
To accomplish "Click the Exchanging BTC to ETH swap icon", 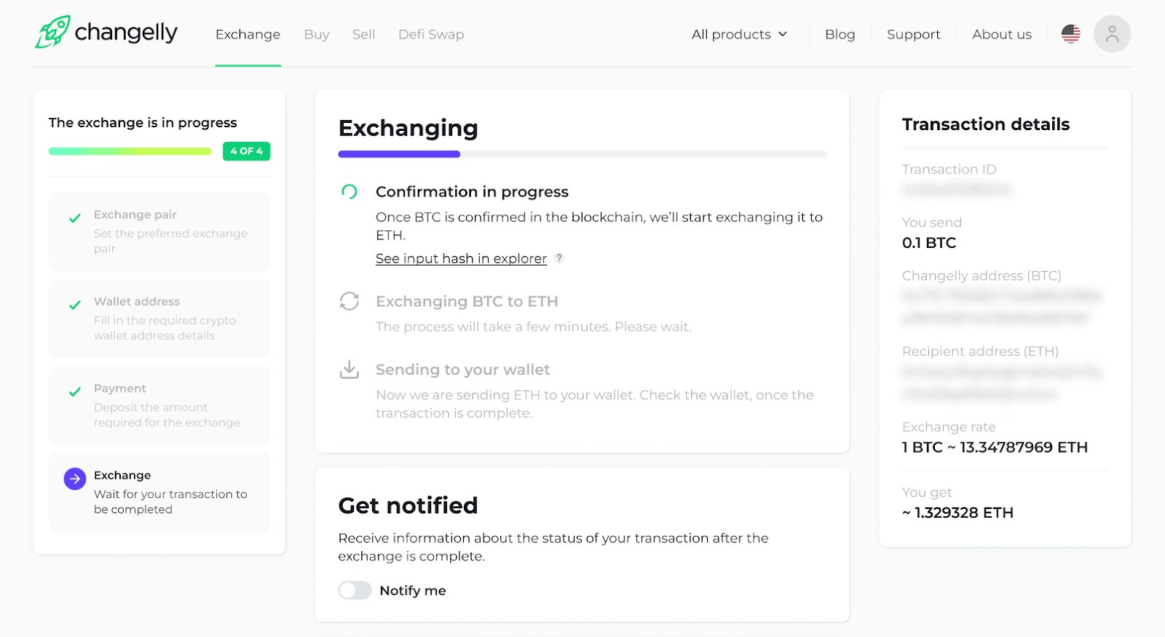I will [x=349, y=301].
